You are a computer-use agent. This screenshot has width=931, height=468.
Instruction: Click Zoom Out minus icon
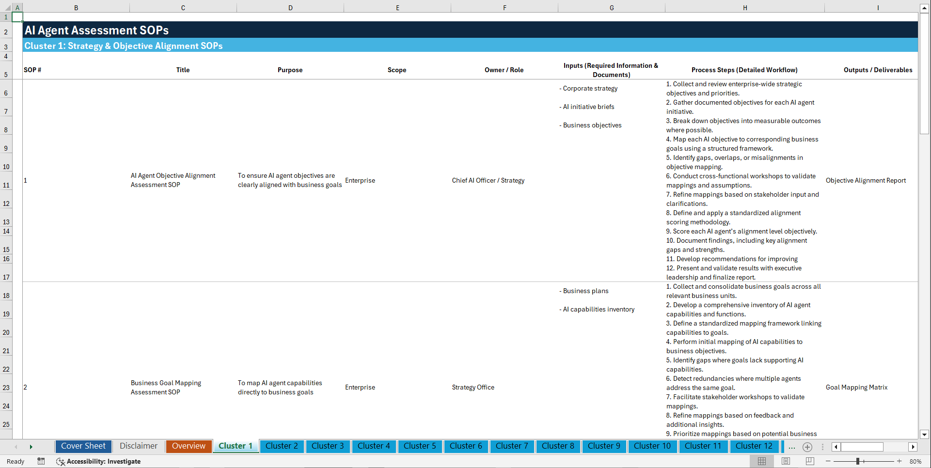coord(828,461)
